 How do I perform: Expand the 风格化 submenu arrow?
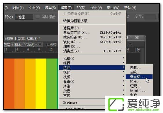tap(123, 58)
